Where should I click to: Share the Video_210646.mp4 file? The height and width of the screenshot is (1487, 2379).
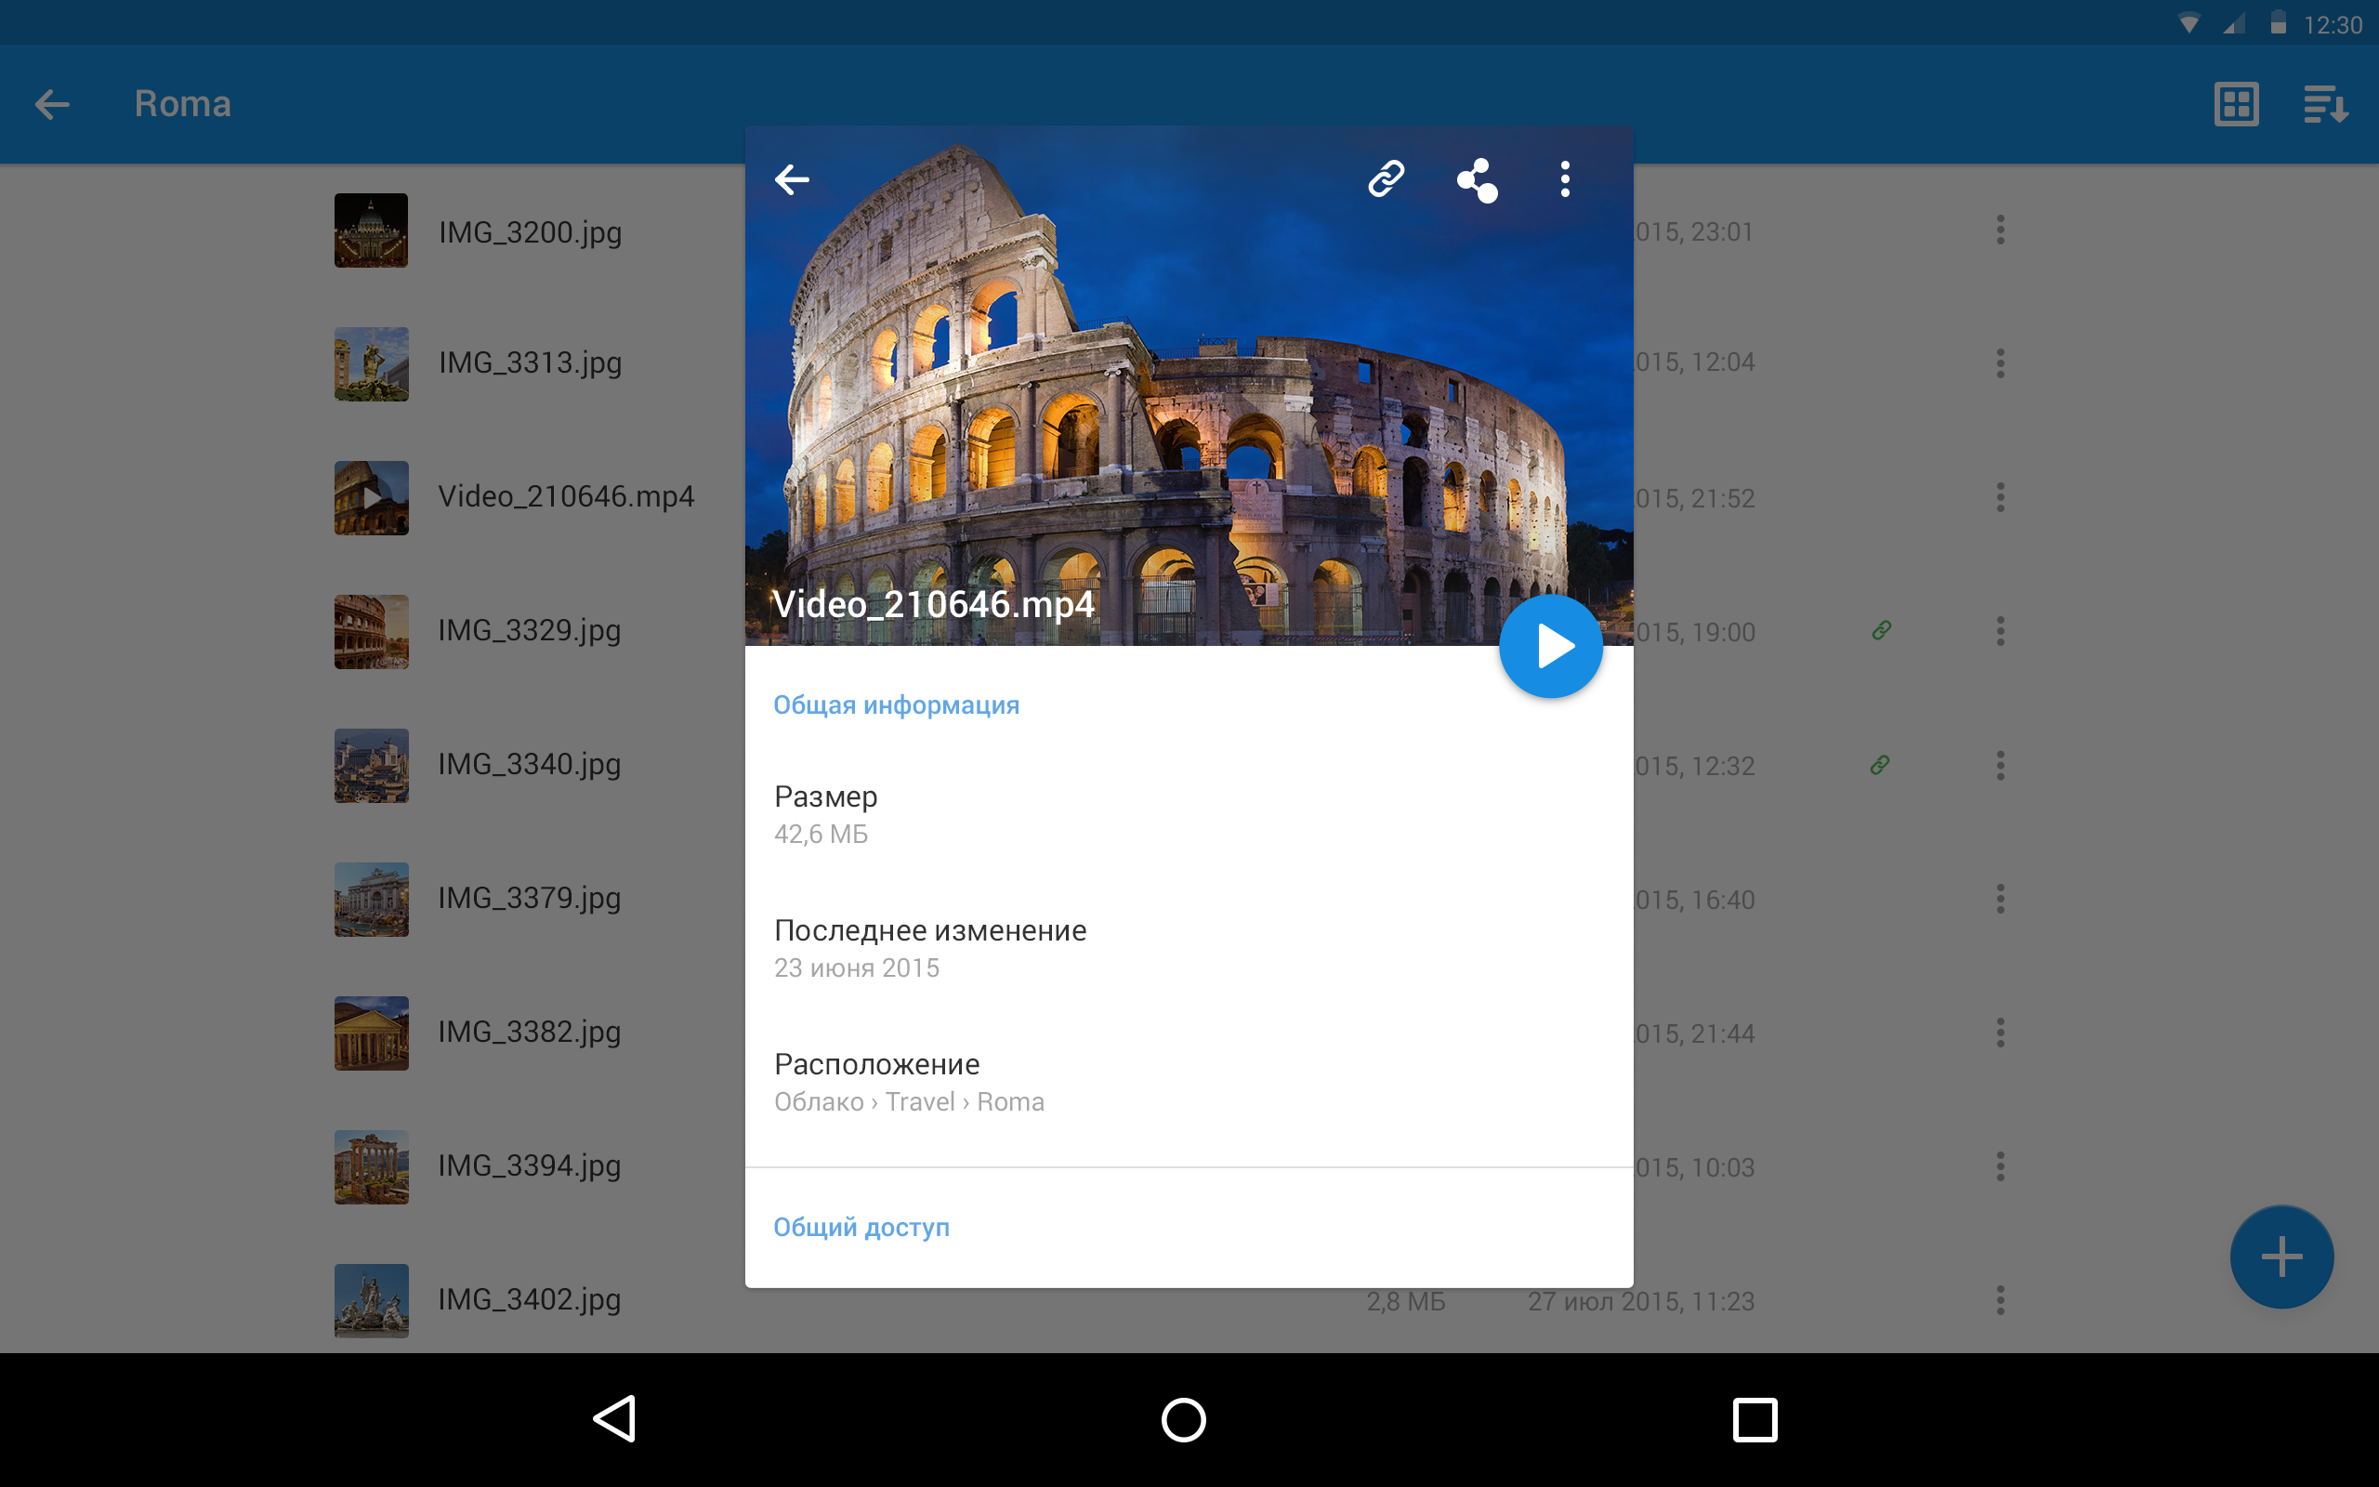tap(1477, 180)
